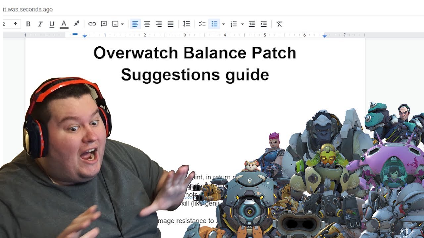Open the highlight color tool
The image size is (424, 238).
point(76,24)
